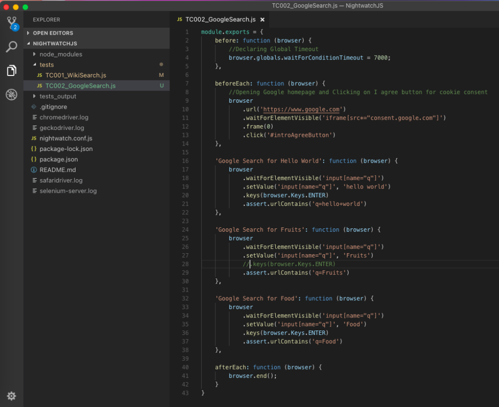Open the Source Control view icon
Screen dimensions: 499x407
pyautogui.click(x=12, y=23)
